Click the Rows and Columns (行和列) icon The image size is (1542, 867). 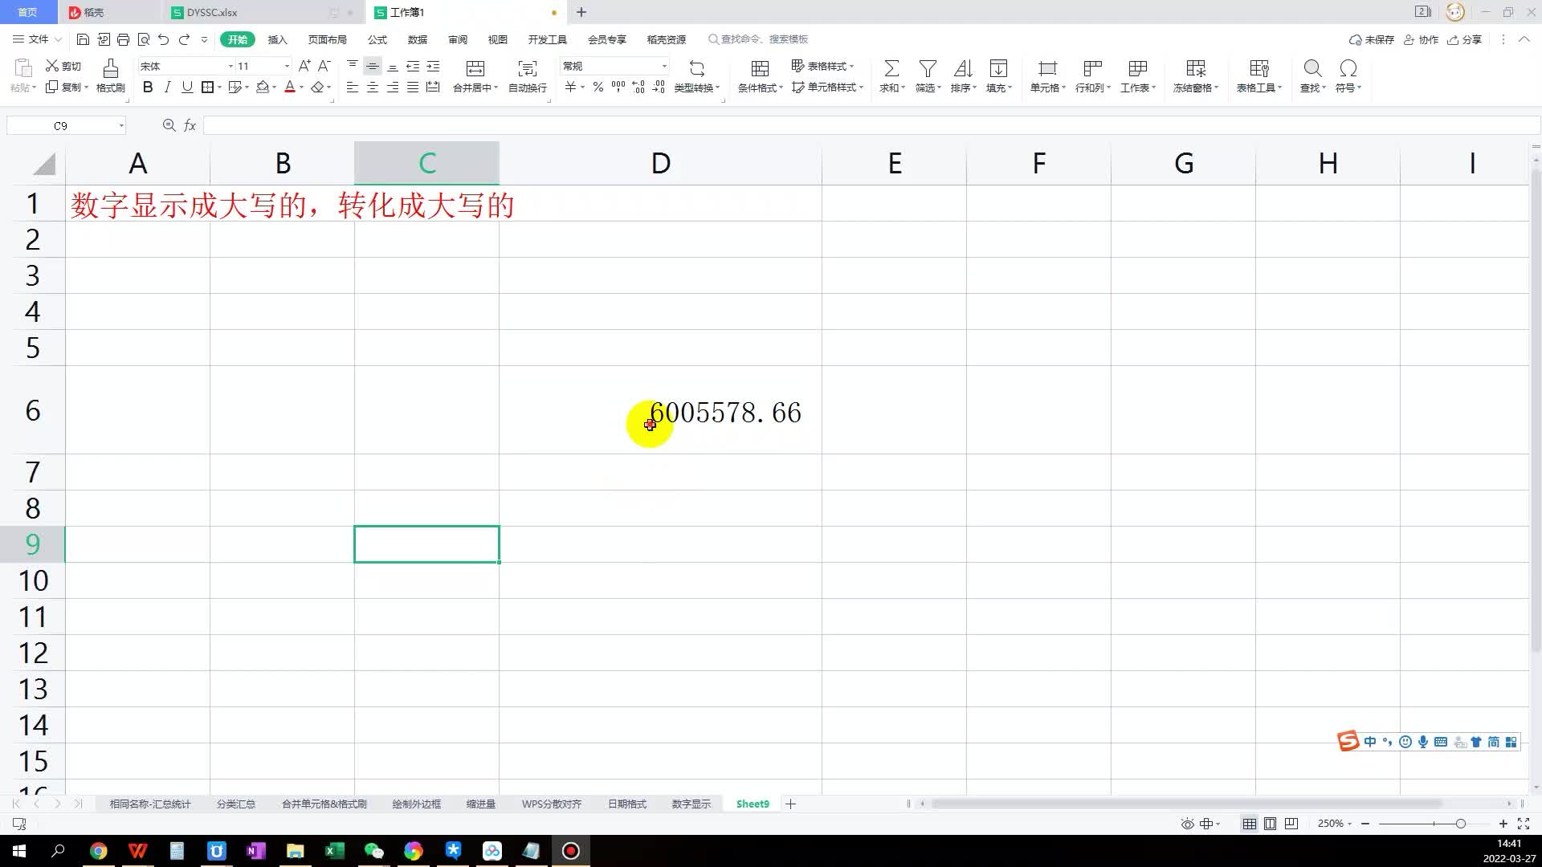(1092, 68)
